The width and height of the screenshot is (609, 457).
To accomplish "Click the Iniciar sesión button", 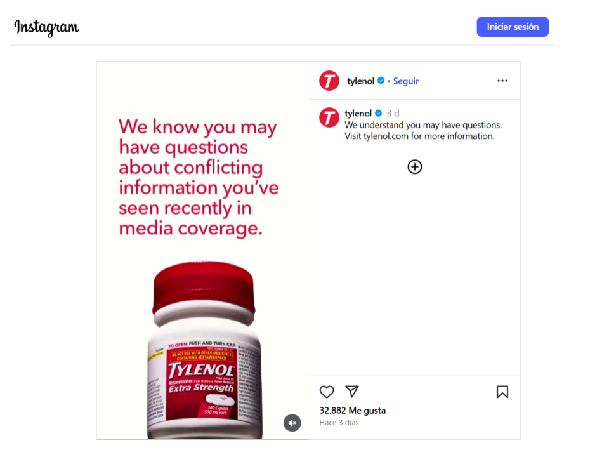I will click(513, 27).
